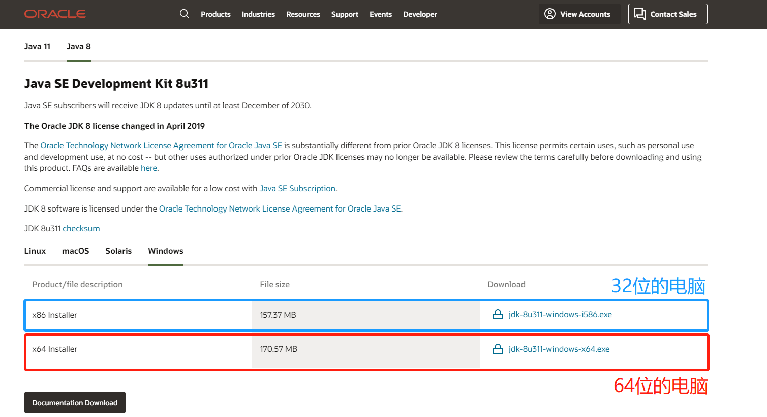Screen dimensions: 767x417
Task: Click the Documentation Download button
Action: (x=75, y=403)
